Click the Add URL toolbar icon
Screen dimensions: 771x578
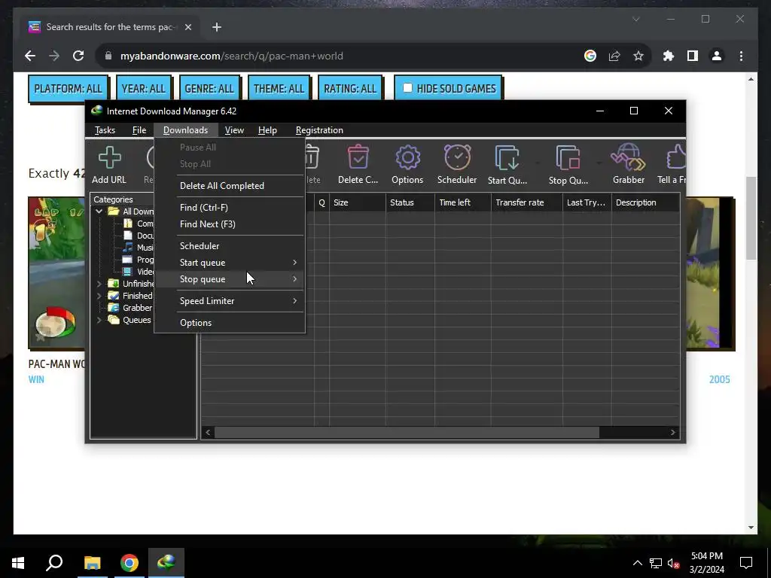(109, 165)
